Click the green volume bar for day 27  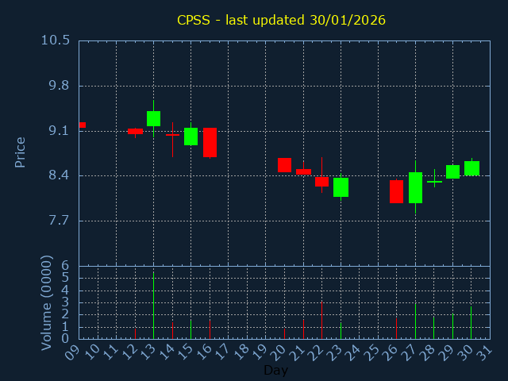tap(415, 321)
